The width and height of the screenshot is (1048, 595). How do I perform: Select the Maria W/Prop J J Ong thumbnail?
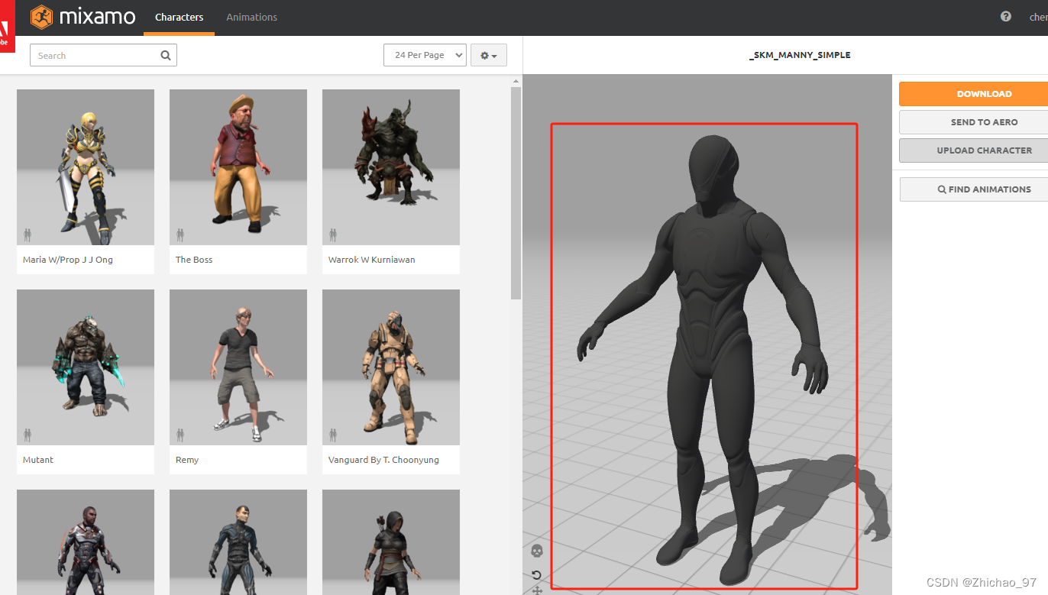[x=86, y=167]
